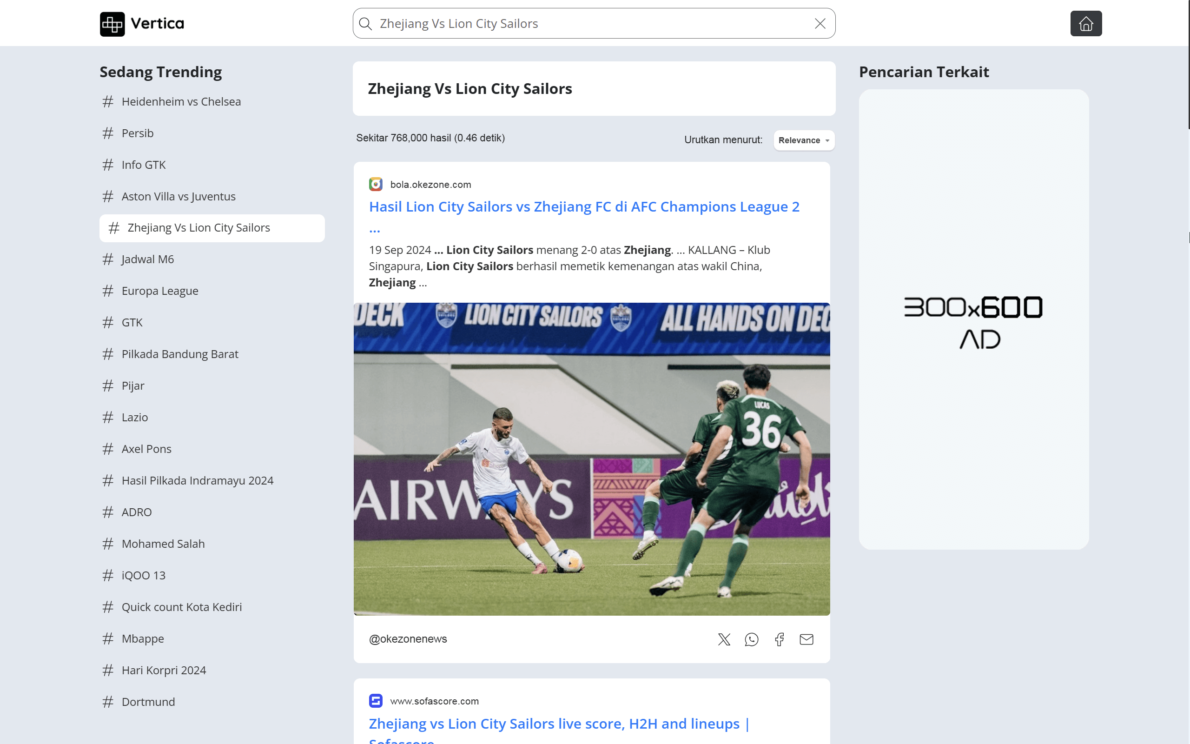The width and height of the screenshot is (1190, 744).
Task: Select trending topic Mohamed Salah
Action: pyautogui.click(x=163, y=544)
